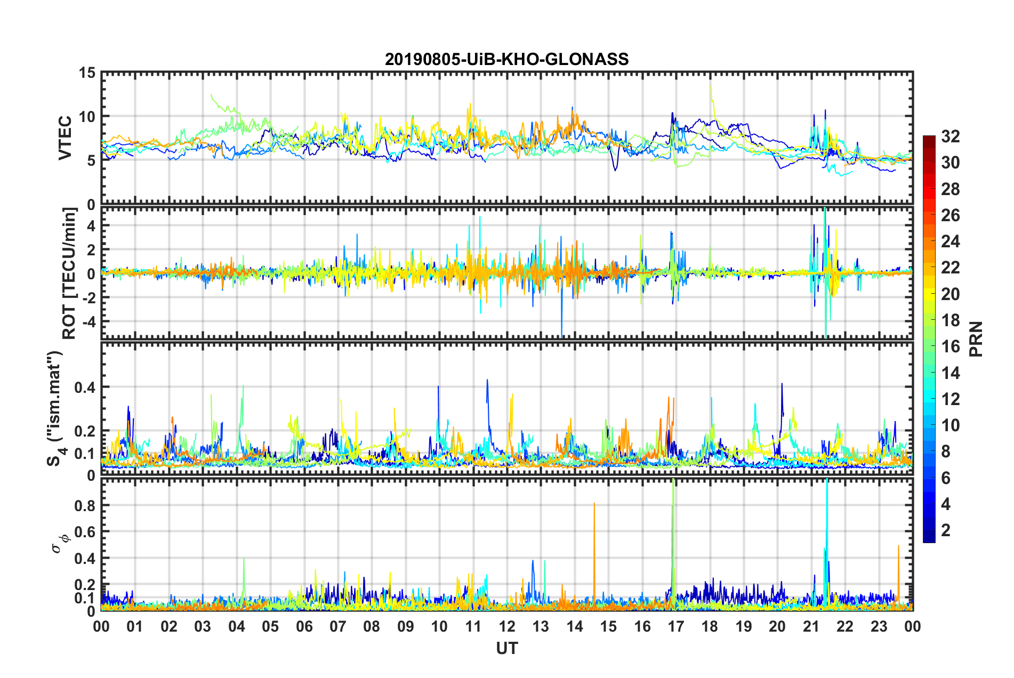Click the VTEC axis tick 5
The height and width of the screenshot is (678, 1014).
(91, 161)
